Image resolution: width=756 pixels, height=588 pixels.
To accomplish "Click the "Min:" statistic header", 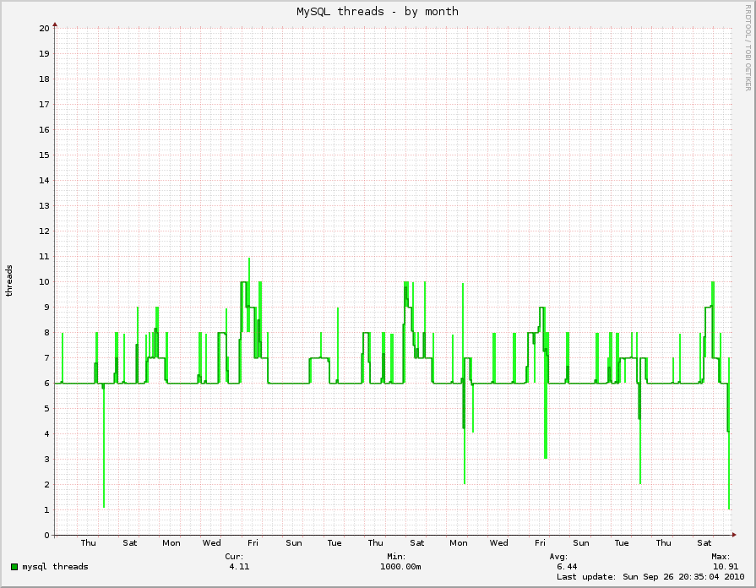I will pyautogui.click(x=396, y=556).
